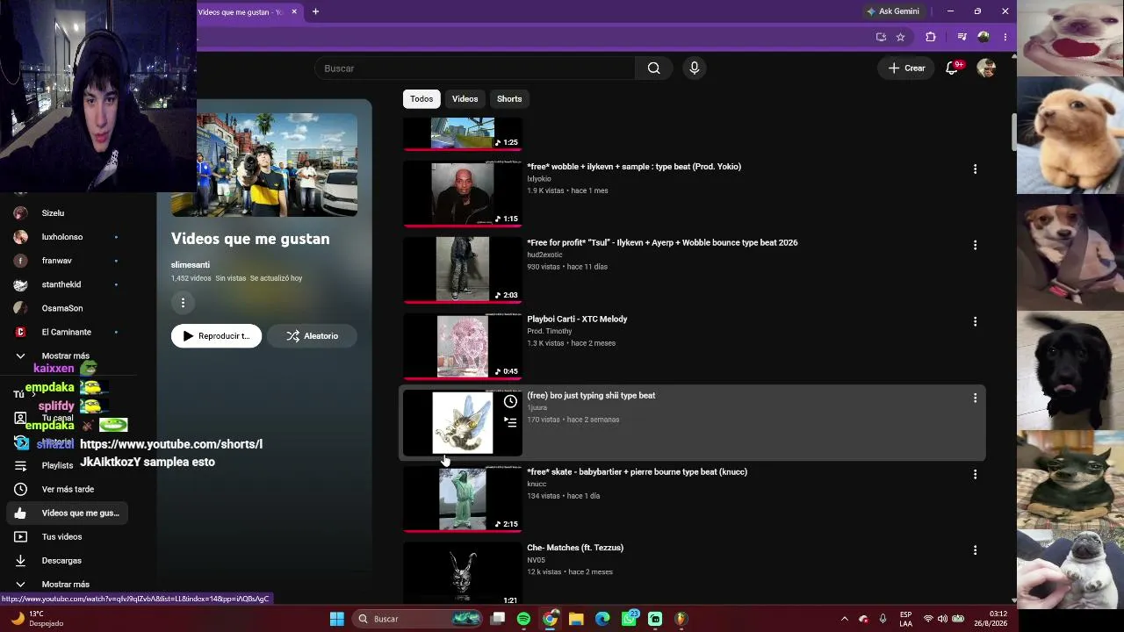This screenshot has width=1124, height=632.
Task: Bookmark this page with the star icon
Action: 900,37
